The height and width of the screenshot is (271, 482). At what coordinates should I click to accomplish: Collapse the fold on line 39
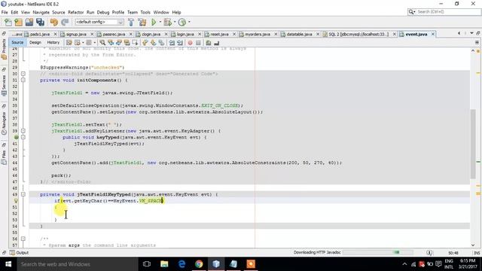(x=23, y=131)
